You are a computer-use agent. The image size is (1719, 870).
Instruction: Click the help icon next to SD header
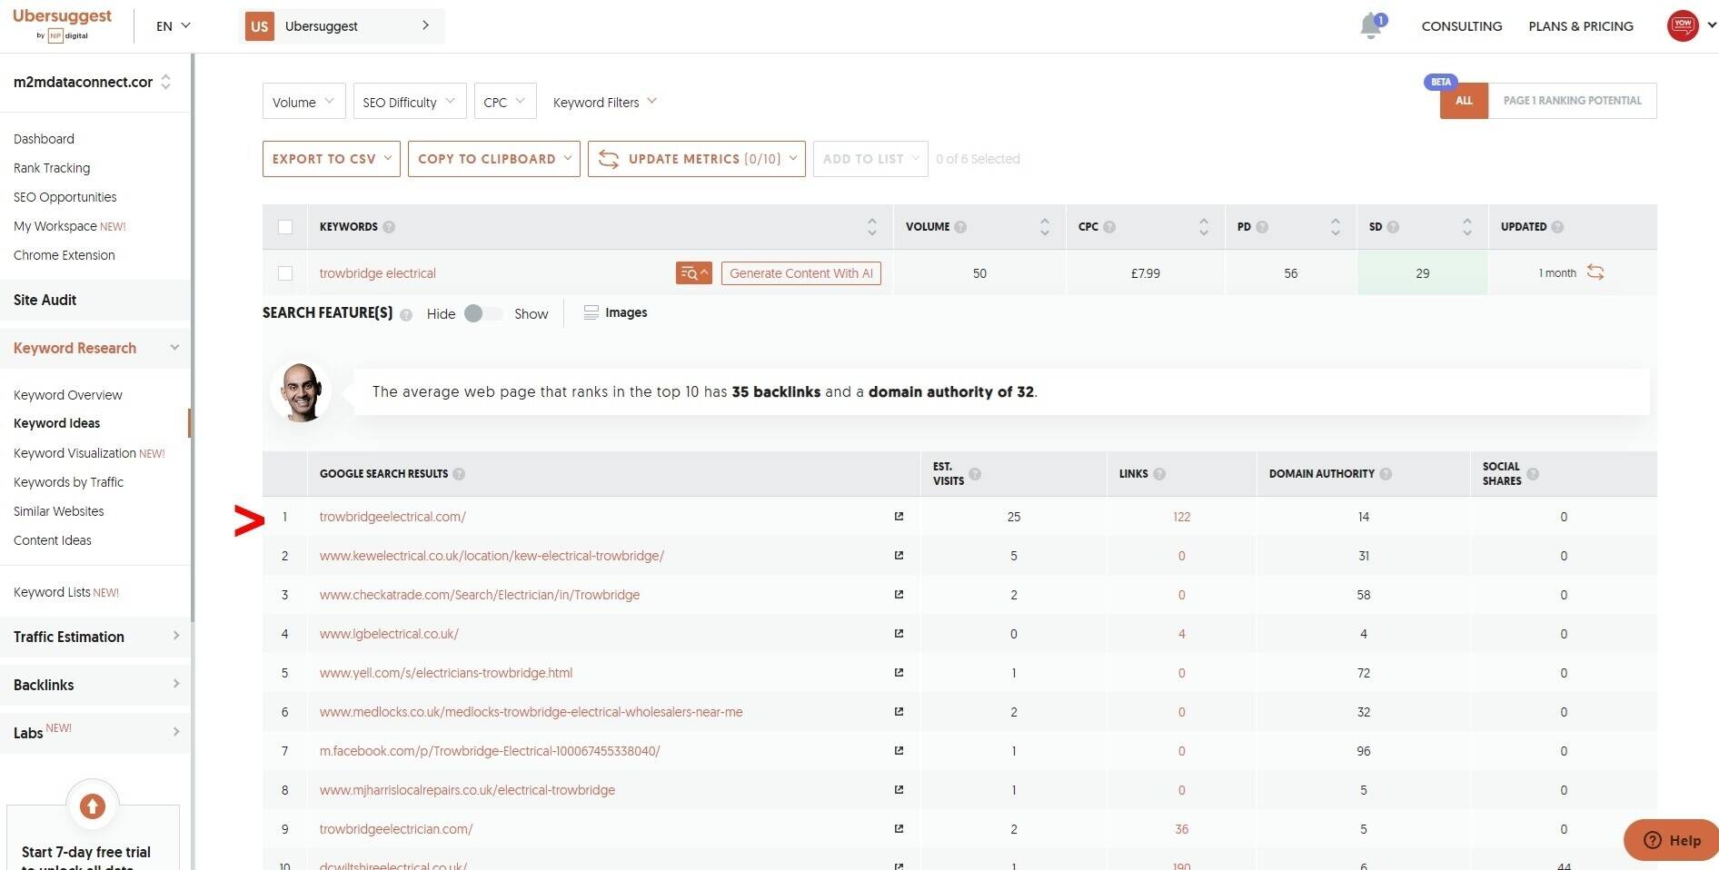(x=1393, y=227)
